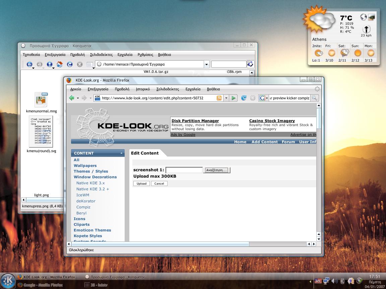Click the taskbar clock showing 17:51
Viewport: 386px width, 289px height.
[x=374, y=277]
